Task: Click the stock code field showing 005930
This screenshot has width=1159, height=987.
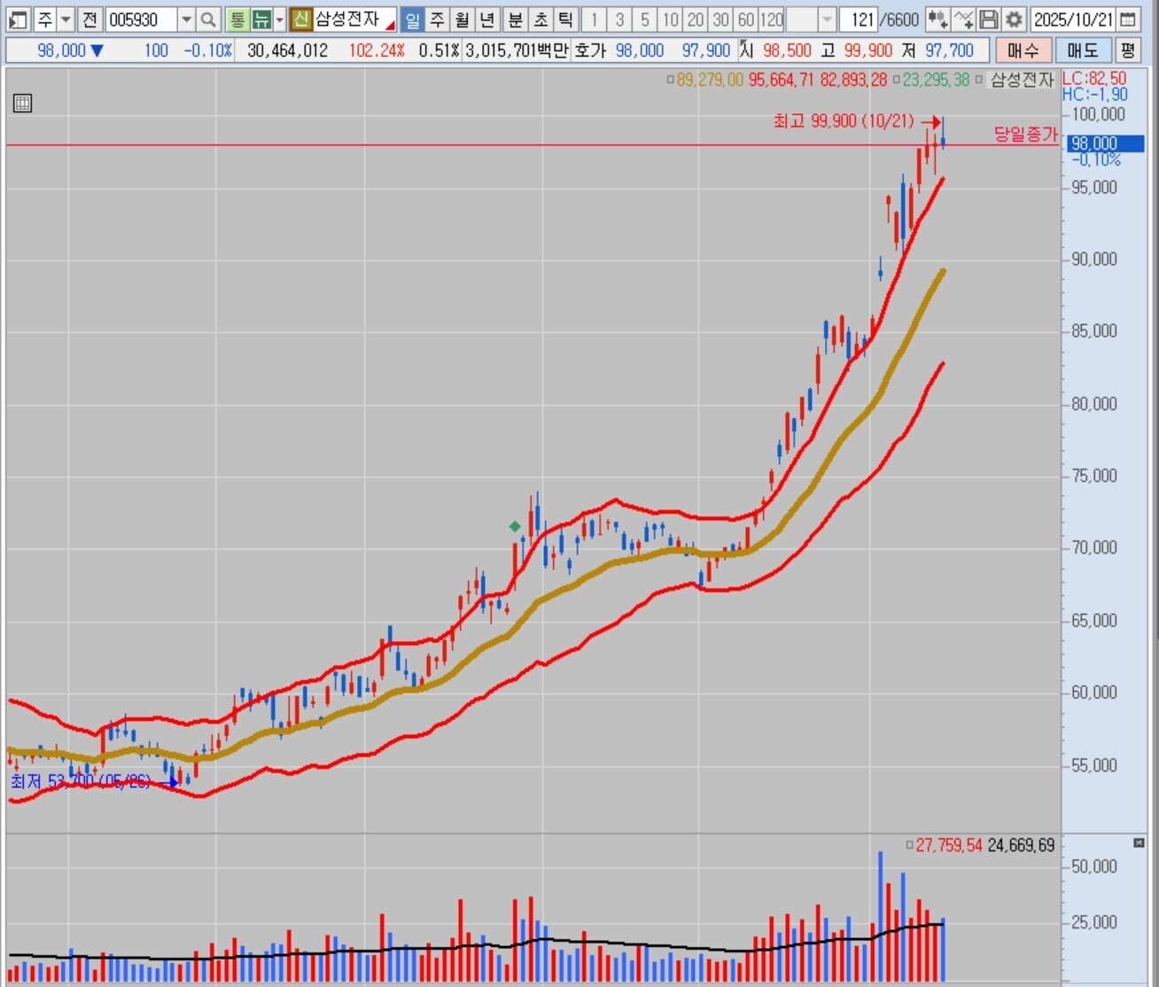Action: [141, 19]
